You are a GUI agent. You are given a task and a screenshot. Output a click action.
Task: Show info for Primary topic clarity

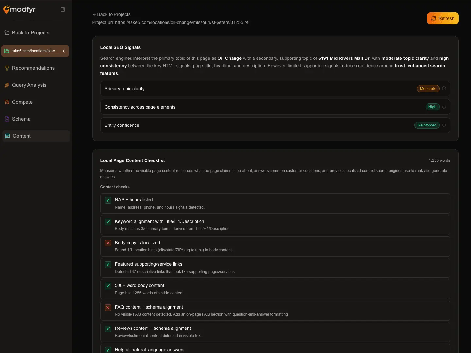pos(444,89)
